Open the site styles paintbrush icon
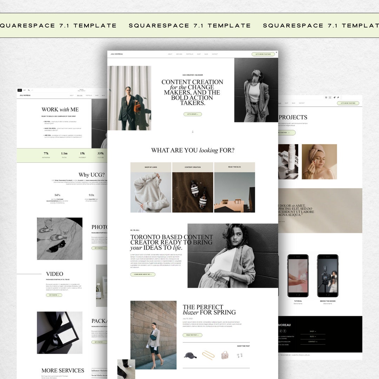Screen dimensions: 379x379 point(334,98)
